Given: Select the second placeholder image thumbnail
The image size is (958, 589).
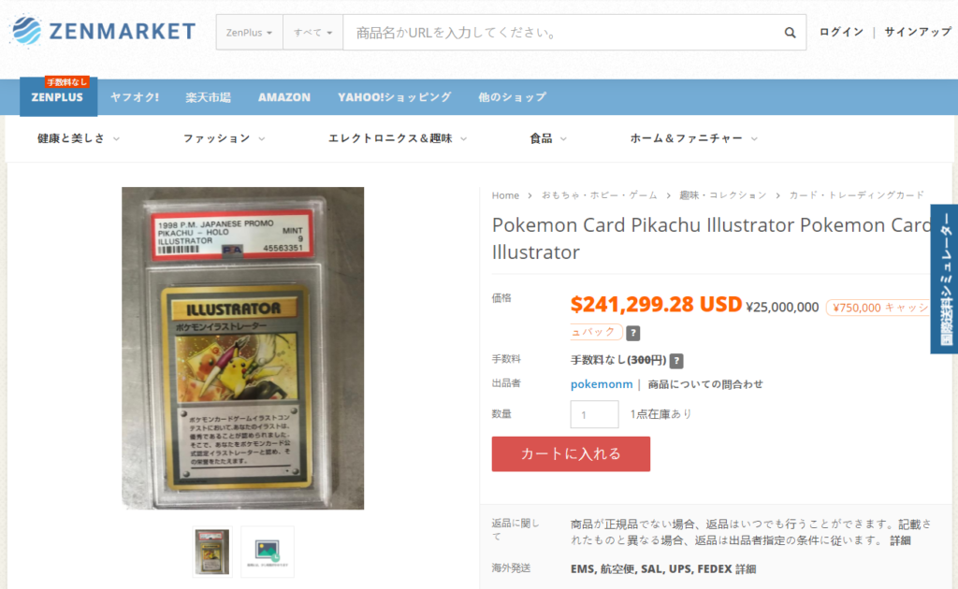Looking at the screenshot, I should point(268,552).
